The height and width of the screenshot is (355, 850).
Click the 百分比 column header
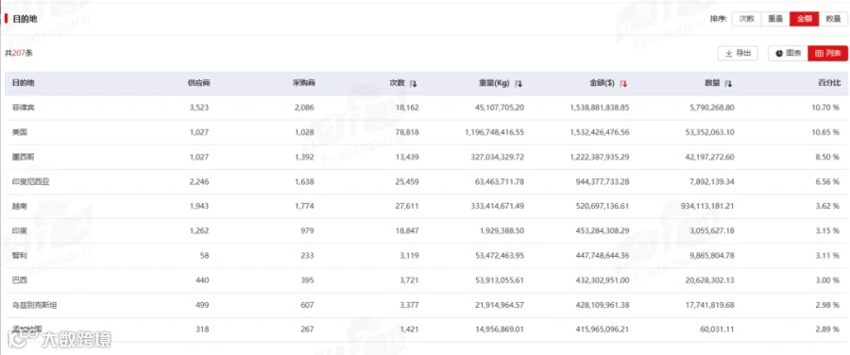click(x=829, y=83)
